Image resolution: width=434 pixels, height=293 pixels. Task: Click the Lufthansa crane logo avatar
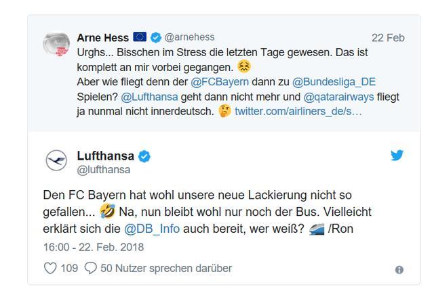[x=56, y=161]
